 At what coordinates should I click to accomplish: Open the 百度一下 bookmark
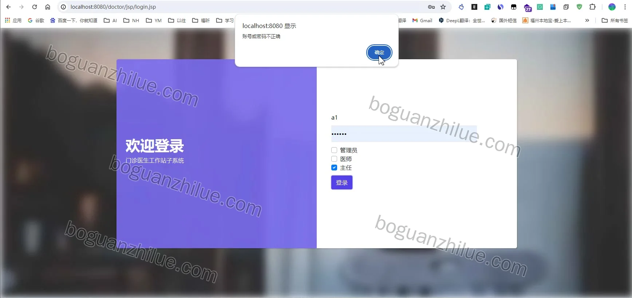74,20
